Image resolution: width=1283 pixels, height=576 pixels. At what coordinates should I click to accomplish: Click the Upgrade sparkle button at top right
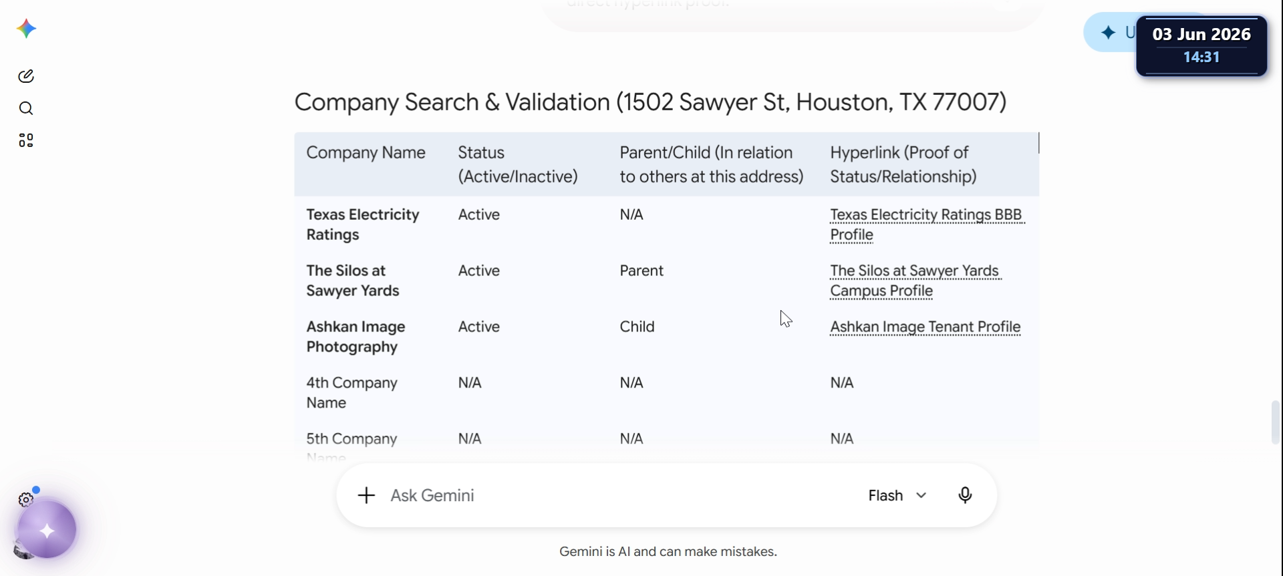1111,32
